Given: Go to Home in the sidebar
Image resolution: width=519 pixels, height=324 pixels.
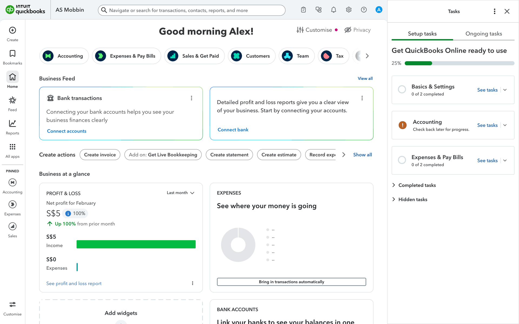Looking at the screenshot, I should (x=12, y=77).
